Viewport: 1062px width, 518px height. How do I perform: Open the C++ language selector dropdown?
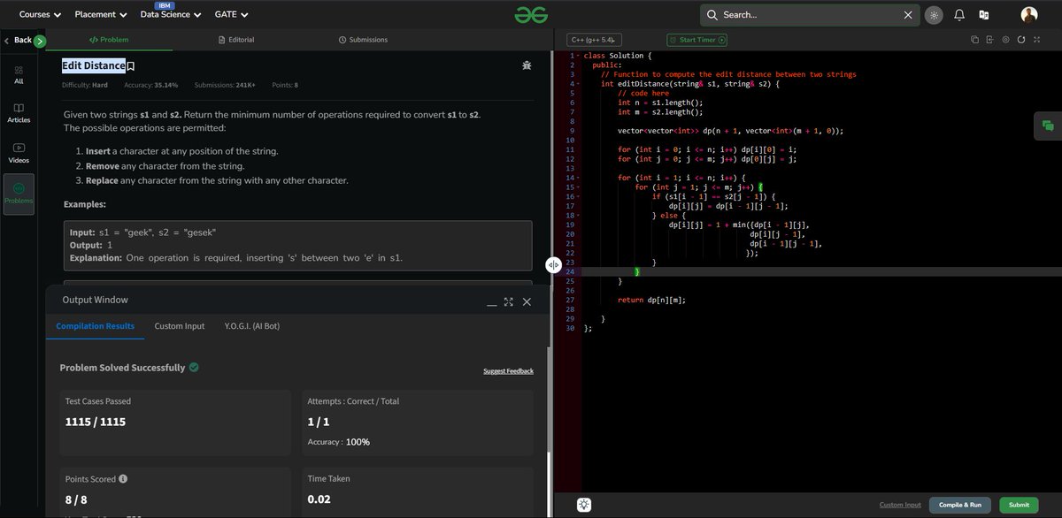[x=593, y=40]
